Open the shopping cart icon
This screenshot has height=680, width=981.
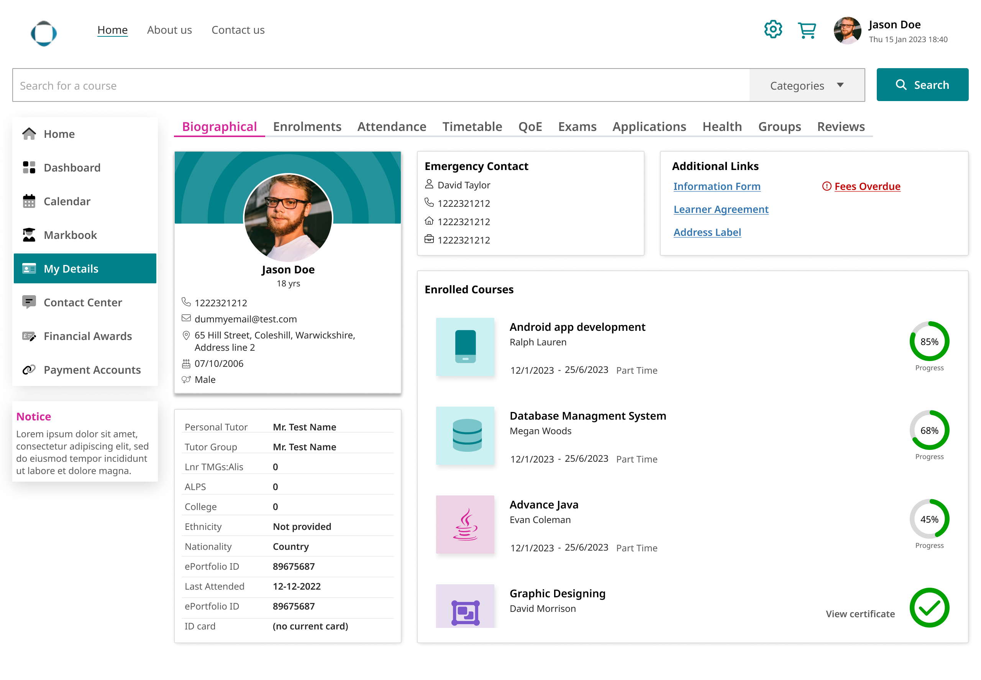807,31
